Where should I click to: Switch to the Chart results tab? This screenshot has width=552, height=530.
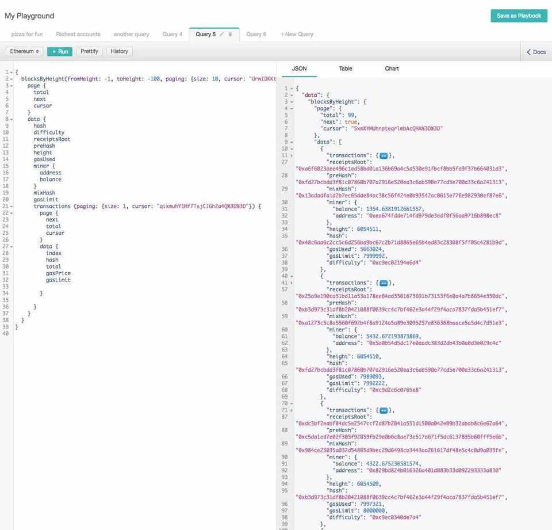click(392, 68)
